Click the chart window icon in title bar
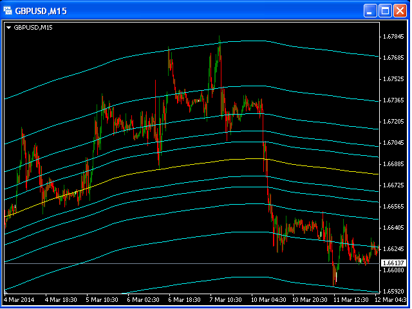 coord(8,11)
